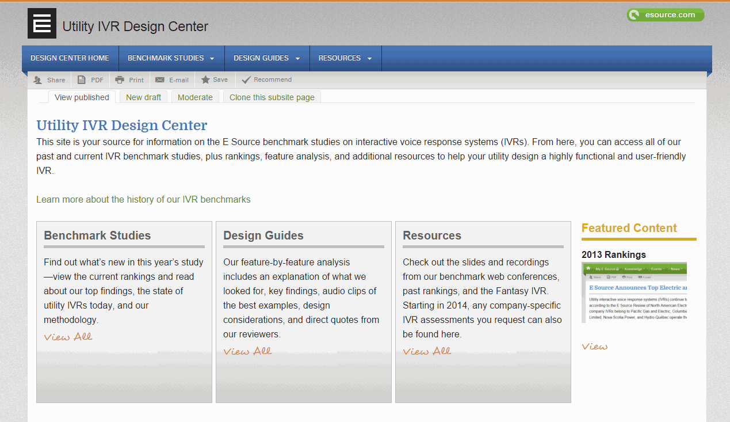Click the Utility IVR Design Center header title

tap(135, 26)
